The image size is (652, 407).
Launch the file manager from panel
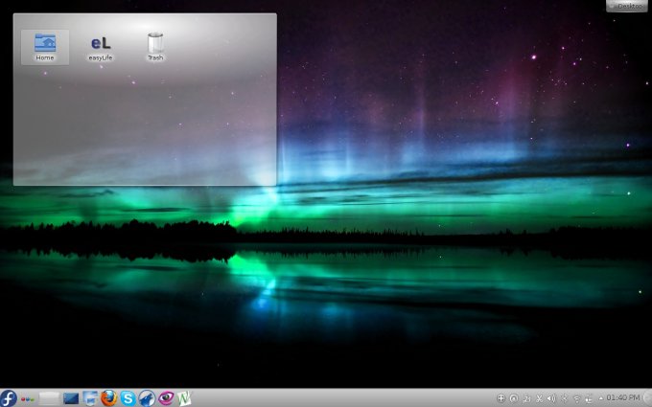click(x=90, y=397)
